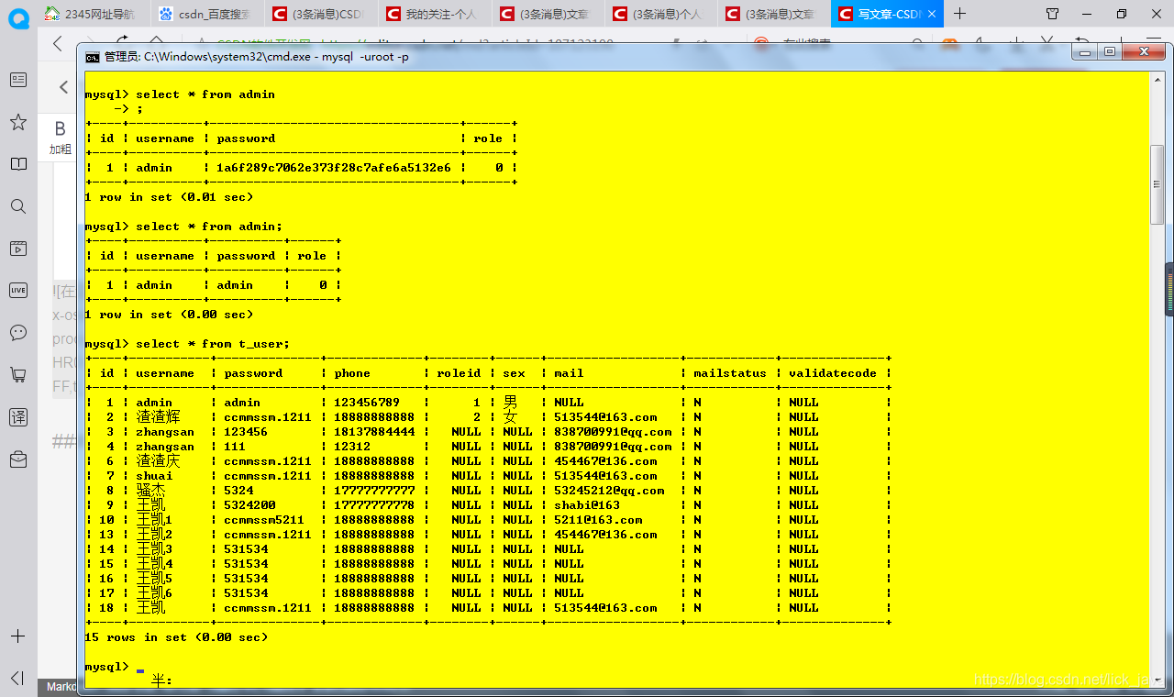
Task: Open the reading book icon in sidebar
Action: (x=18, y=164)
